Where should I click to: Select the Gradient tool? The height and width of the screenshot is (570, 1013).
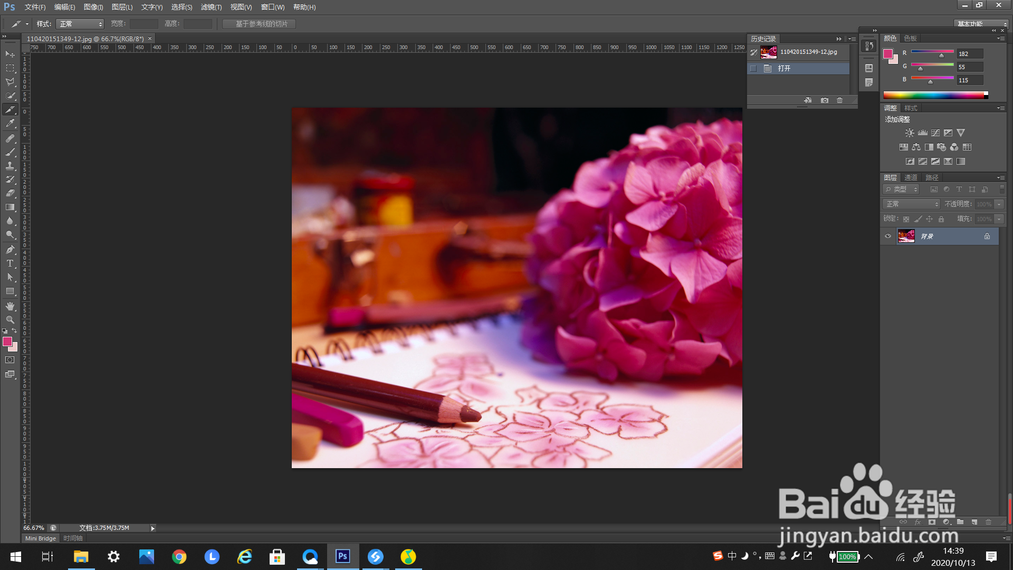pyautogui.click(x=10, y=207)
